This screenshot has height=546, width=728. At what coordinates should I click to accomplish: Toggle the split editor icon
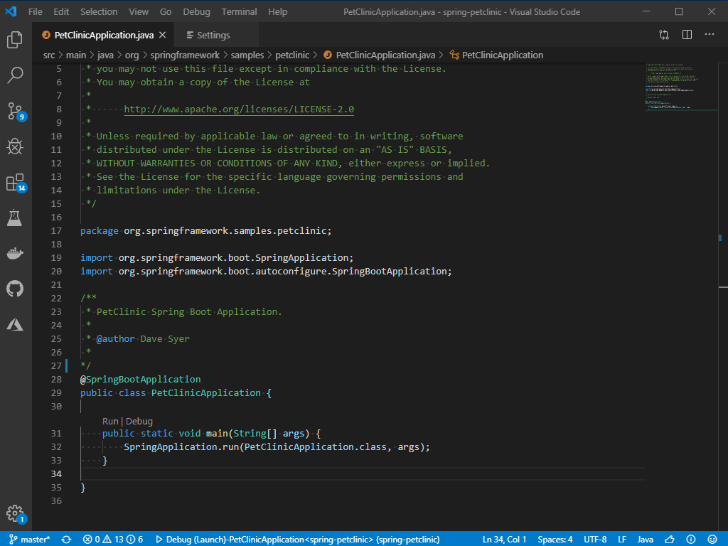click(687, 34)
